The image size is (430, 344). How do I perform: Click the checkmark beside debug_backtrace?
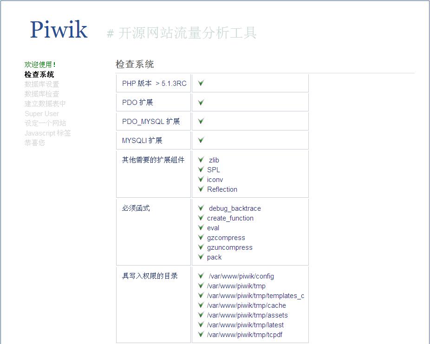[201, 208]
